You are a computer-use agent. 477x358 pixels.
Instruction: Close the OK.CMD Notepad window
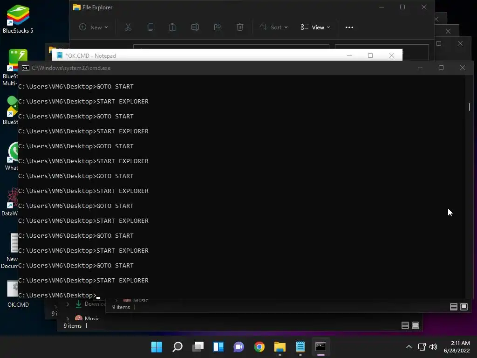[x=392, y=55]
